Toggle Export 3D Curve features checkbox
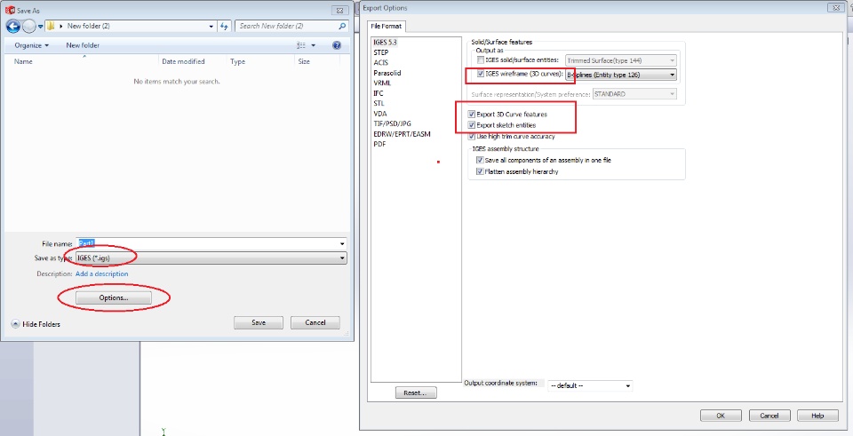This screenshot has height=436, width=853. click(x=471, y=115)
